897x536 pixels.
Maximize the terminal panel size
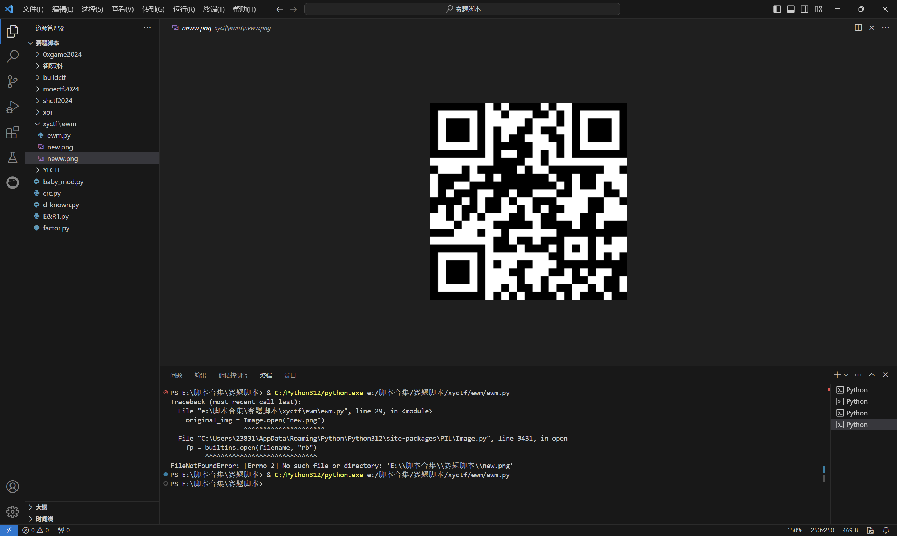(x=872, y=375)
